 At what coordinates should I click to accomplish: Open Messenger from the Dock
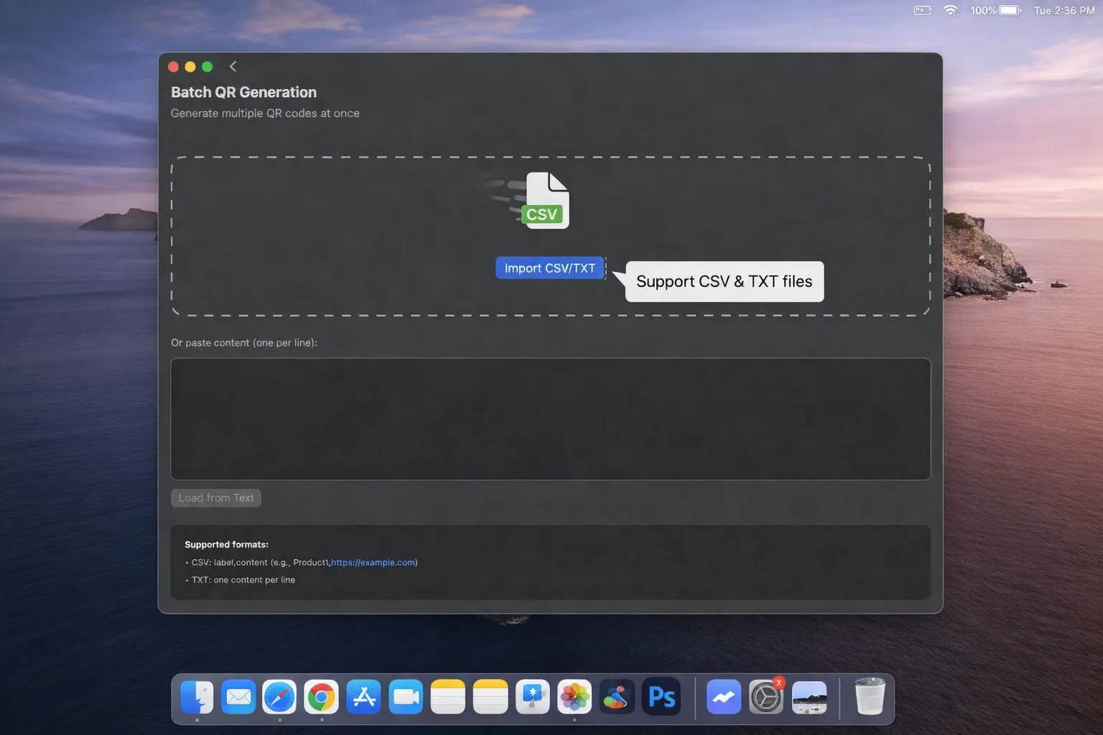pyautogui.click(x=724, y=697)
